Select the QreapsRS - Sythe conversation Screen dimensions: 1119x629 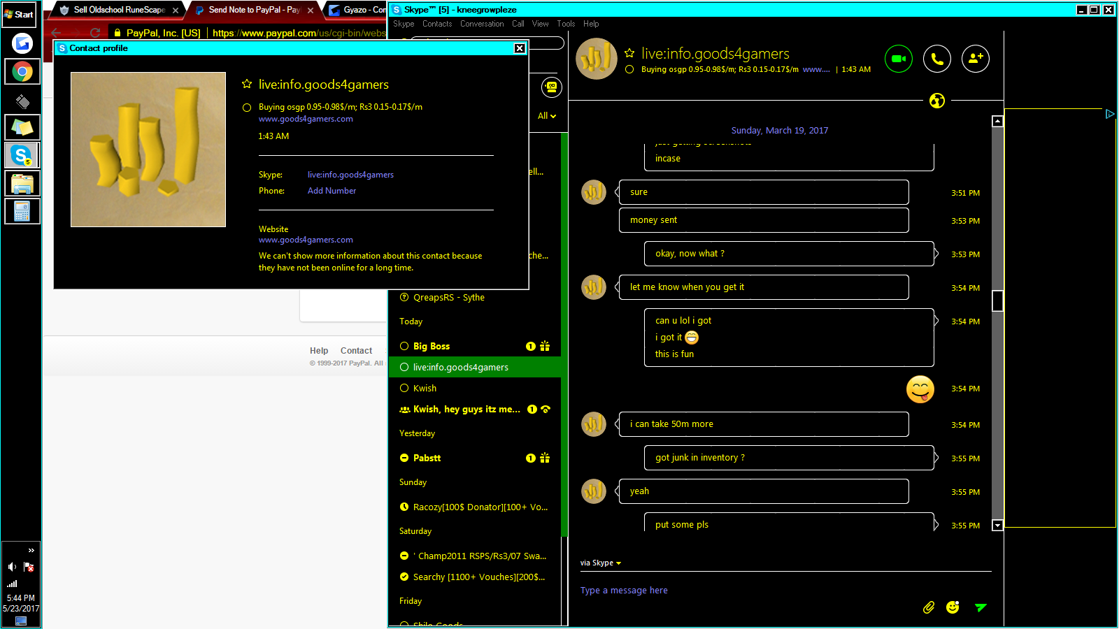476,297
